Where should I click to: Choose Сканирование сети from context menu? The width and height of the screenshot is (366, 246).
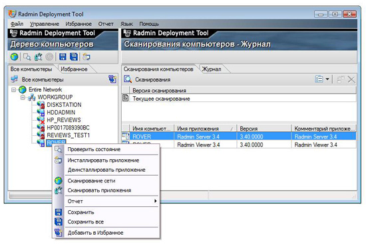(106, 180)
